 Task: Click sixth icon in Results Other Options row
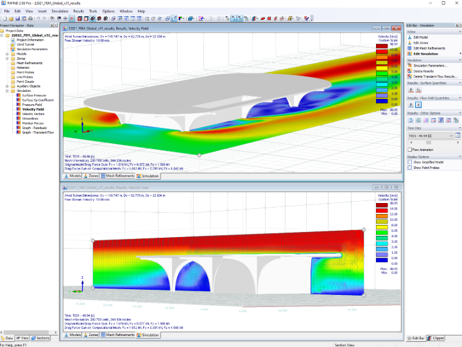click(x=449, y=120)
